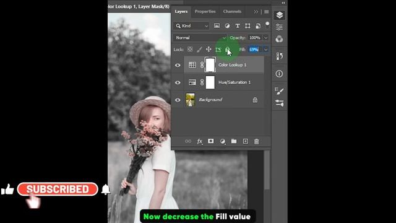Filter for pixel layers icon

[217, 26]
